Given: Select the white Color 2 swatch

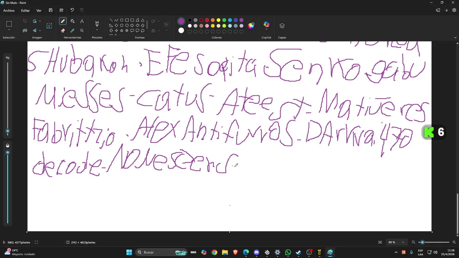Looking at the screenshot, I should (x=181, y=30).
